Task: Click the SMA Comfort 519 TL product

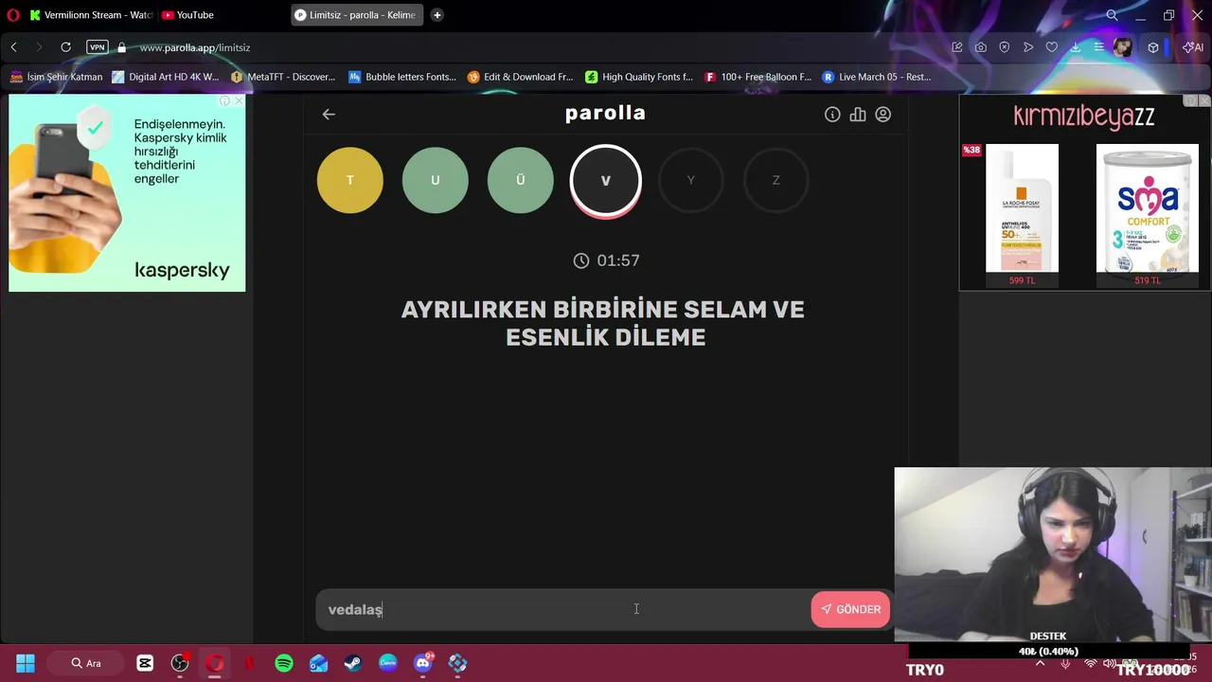Action: point(1148,215)
